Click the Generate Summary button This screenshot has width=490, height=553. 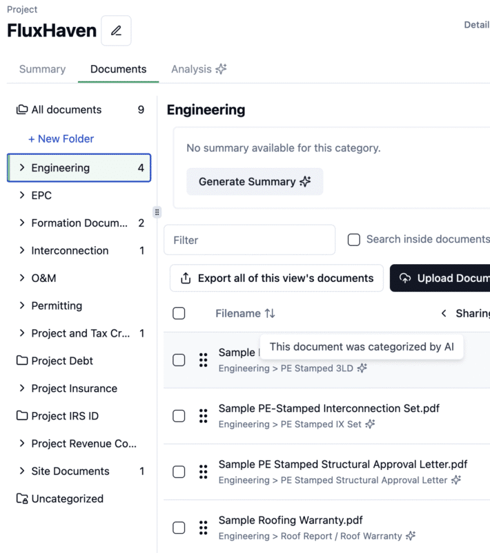coord(255,182)
